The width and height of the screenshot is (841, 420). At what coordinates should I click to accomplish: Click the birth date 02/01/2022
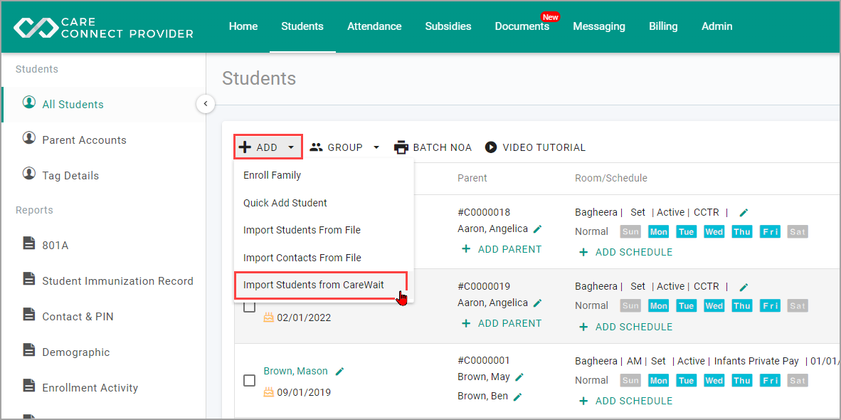(304, 317)
